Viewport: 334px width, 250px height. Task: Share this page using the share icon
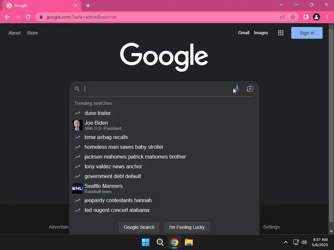pos(282,17)
